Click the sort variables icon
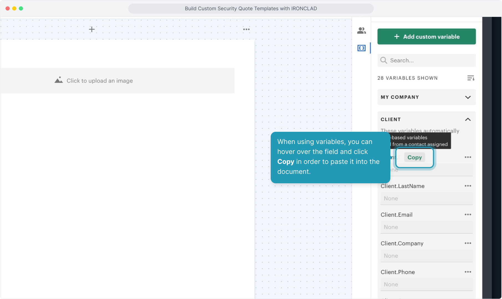The image size is (502, 299). point(471,78)
